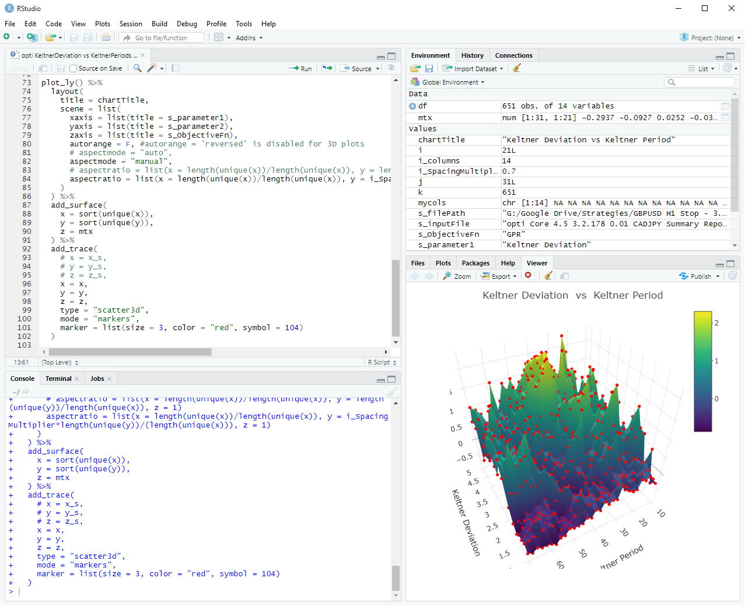
Task: Open the Session menu
Action: pyautogui.click(x=131, y=24)
